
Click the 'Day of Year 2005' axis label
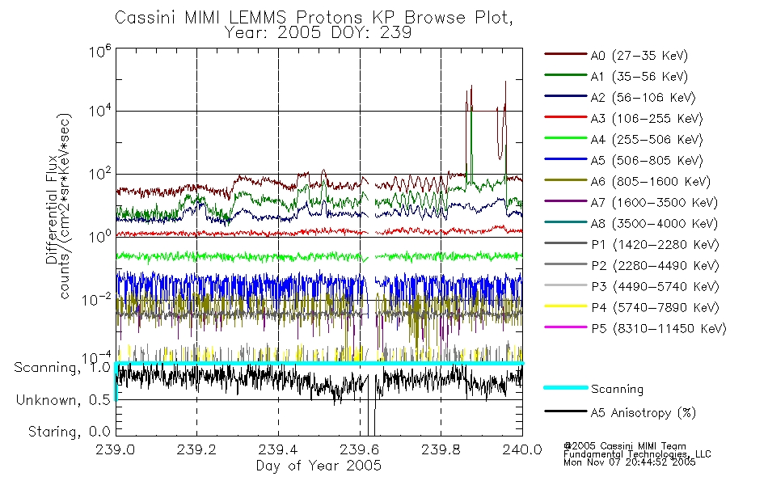tap(319, 466)
